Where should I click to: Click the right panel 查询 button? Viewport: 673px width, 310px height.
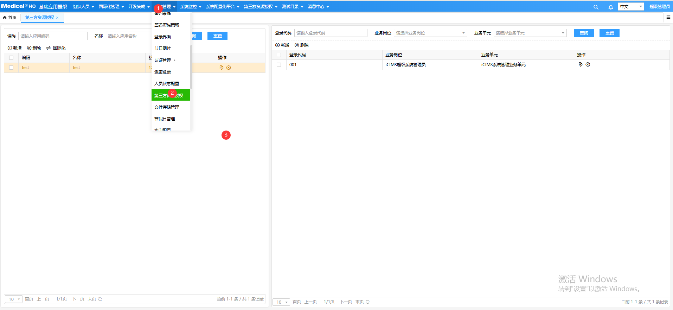click(x=584, y=33)
